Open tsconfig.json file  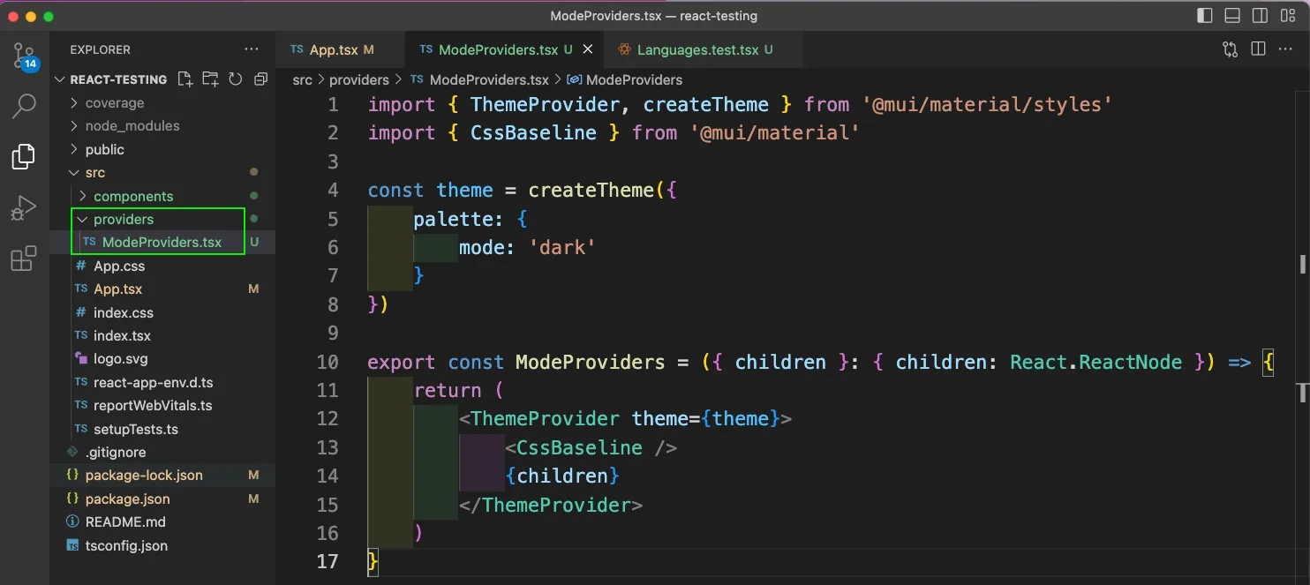(126, 546)
